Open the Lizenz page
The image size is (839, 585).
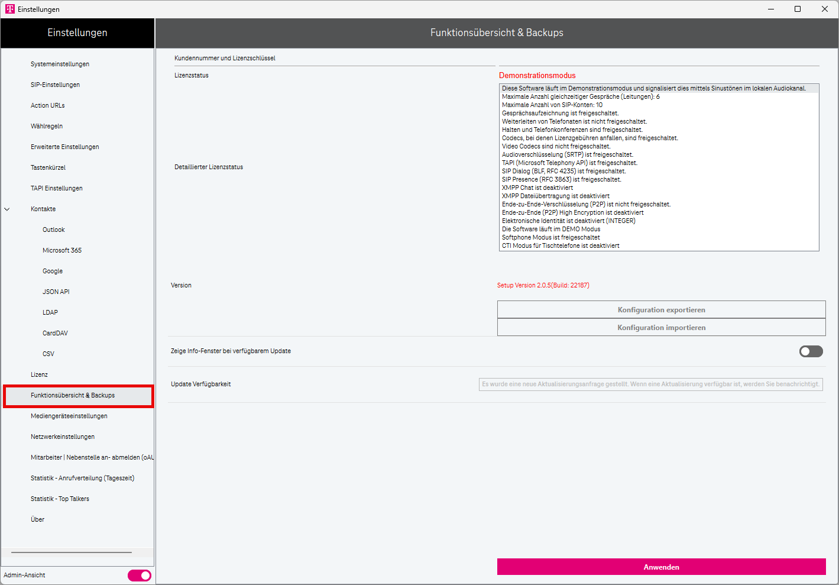click(x=39, y=374)
